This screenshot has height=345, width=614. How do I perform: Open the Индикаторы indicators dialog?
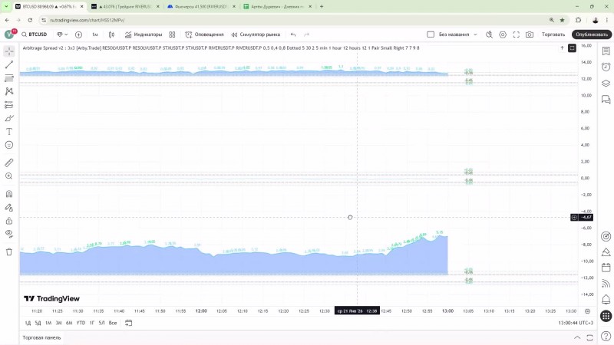point(144,34)
